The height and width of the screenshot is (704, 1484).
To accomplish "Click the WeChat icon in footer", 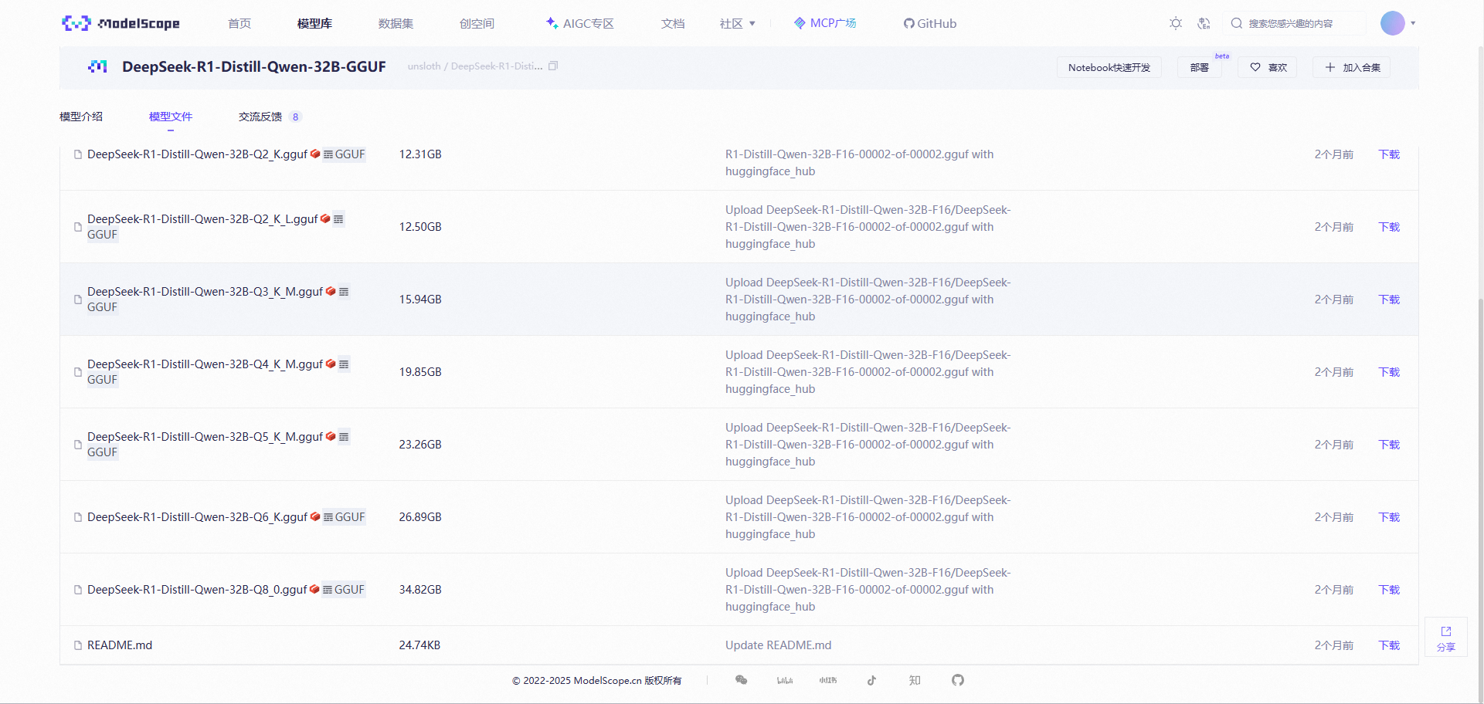I will (742, 680).
